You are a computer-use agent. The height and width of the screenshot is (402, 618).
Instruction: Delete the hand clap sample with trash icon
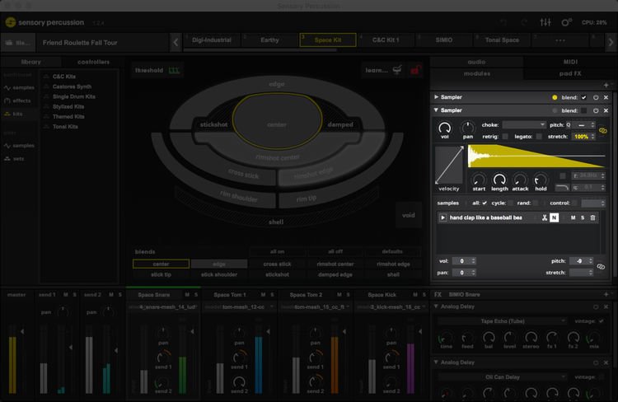pyautogui.click(x=592, y=217)
